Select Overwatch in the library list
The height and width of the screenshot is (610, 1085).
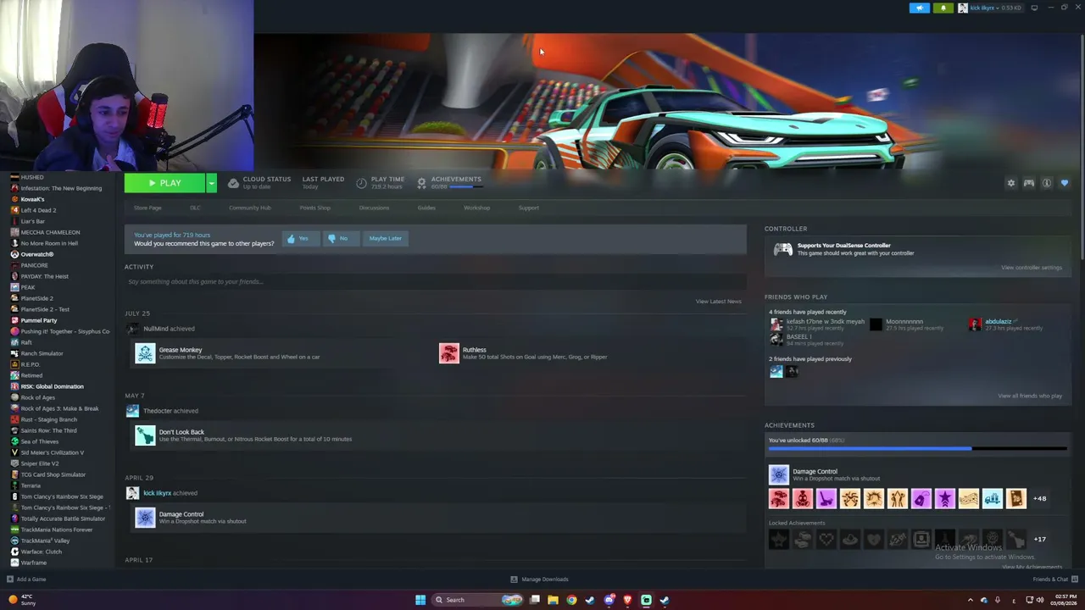point(36,254)
